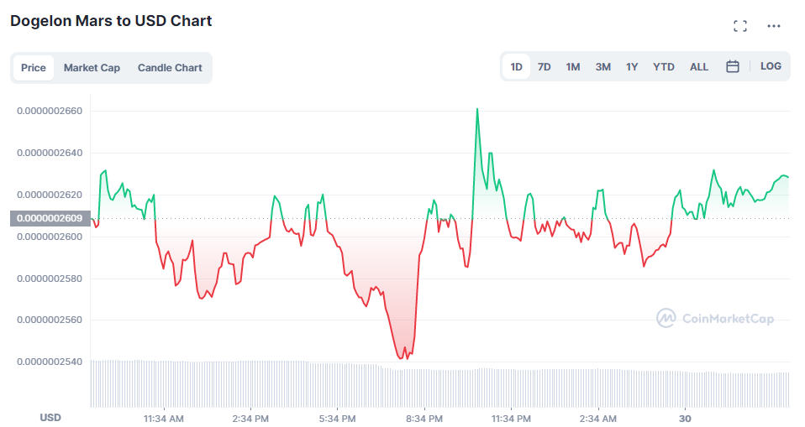Click the Dogelon Mars to USD Chart heading
Screen dimensions: 805x427
click(112, 21)
